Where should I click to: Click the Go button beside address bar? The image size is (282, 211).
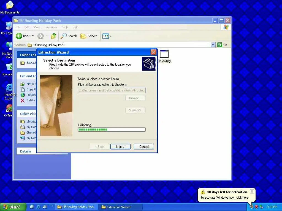(x=222, y=45)
